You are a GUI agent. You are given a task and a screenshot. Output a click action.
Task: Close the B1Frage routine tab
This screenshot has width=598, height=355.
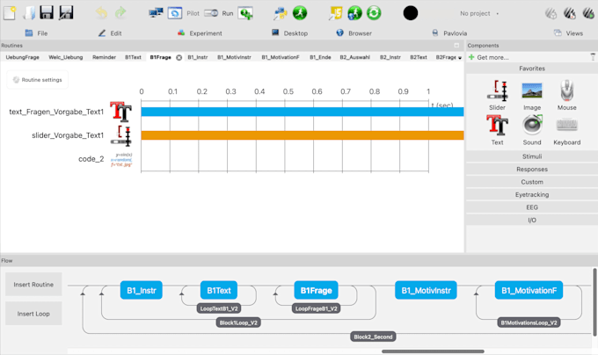pyautogui.click(x=179, y=57)
